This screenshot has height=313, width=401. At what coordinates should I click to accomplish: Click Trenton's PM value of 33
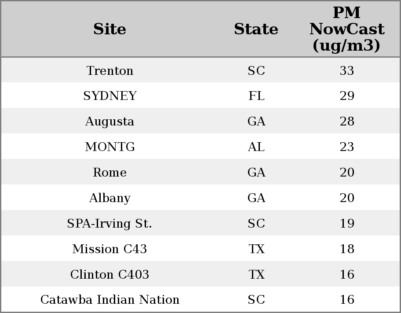click(x=347, y=71)
